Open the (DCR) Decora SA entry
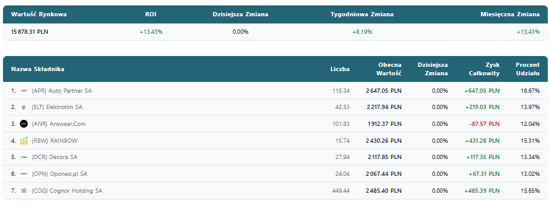This screenshot has width=549, height=218. point(54,157)
